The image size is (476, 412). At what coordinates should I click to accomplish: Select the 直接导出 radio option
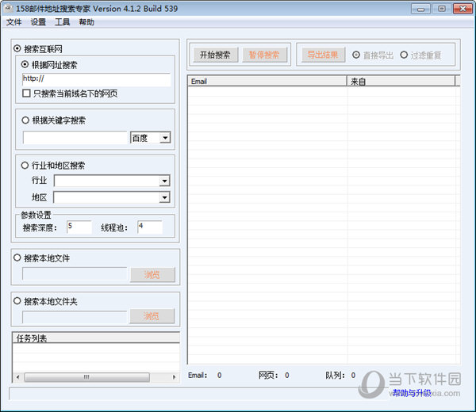356,55
